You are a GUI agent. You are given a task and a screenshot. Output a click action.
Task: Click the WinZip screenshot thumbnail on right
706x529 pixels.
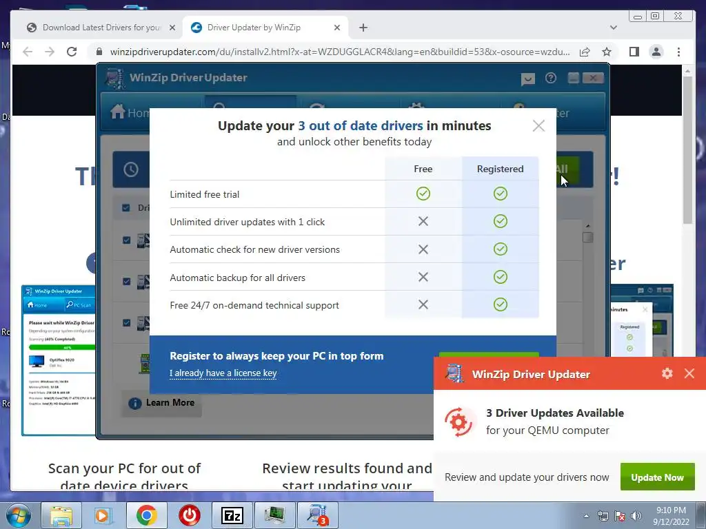point(642,320)
